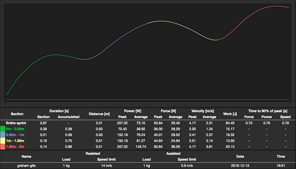The height and width of the screenshot is (169, 296).
Task: Click average power 81.27 in yellow row
Action: [141, 140]
